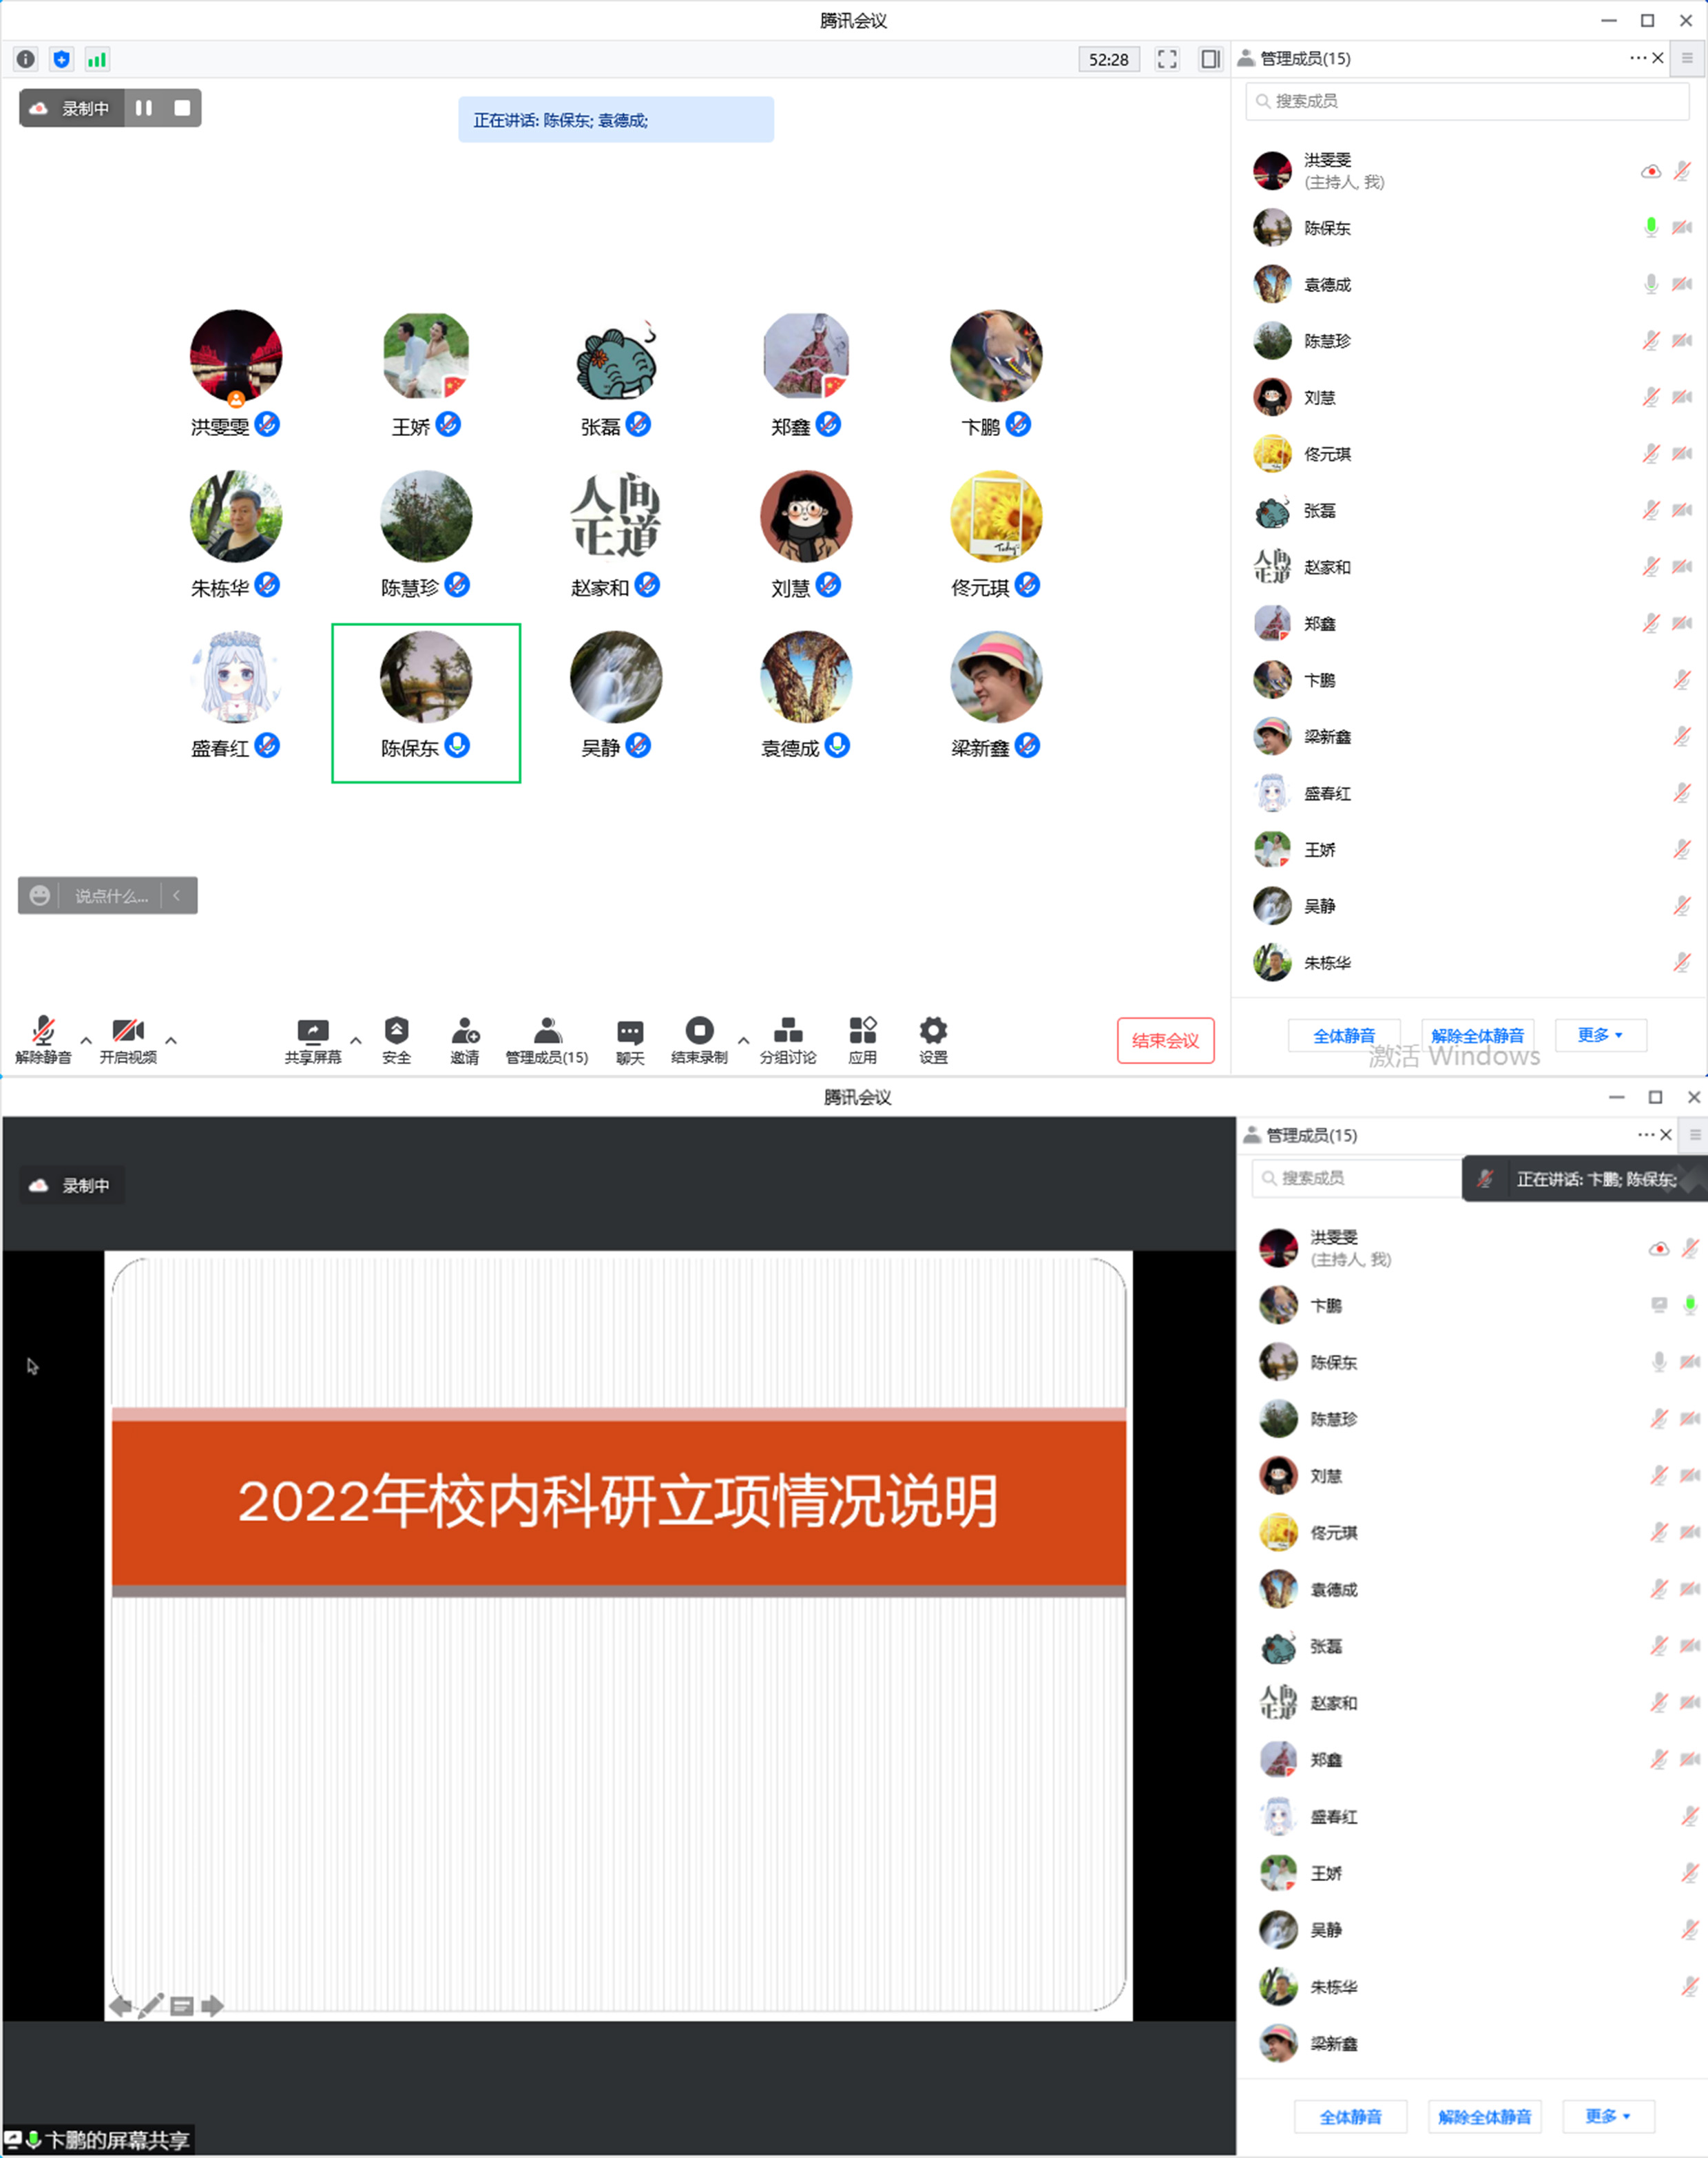Screen dimensions: 1708x2158
Task: Open the Apps (应用) icon
Action: point(862,1031)
